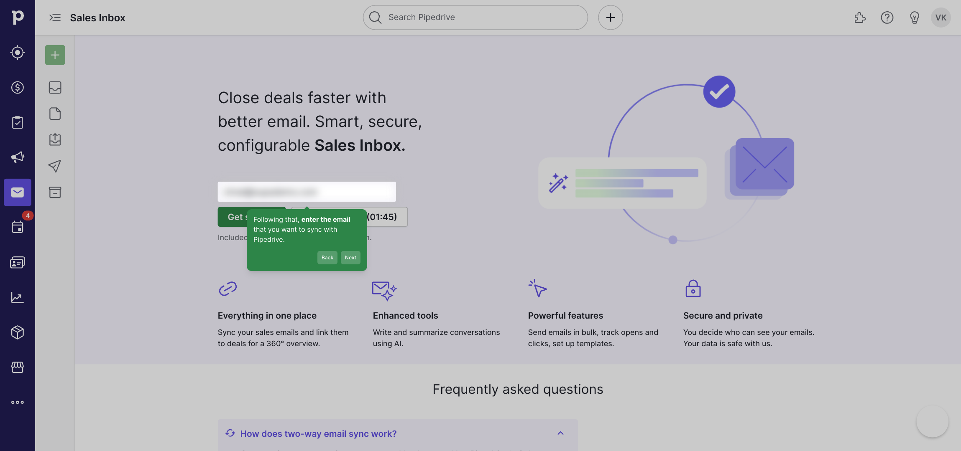Collapse the two-way email sync question
The width and height of the screenshot is (961, 451).
(x=561, y=433)
